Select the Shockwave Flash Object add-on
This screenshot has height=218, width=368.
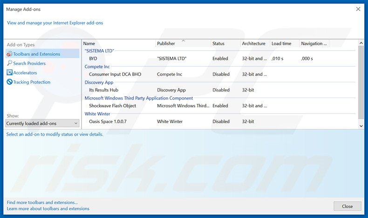pyautogui.click(x=219, y=106)
